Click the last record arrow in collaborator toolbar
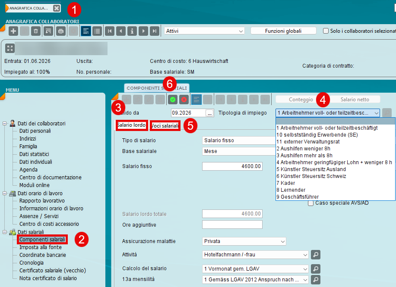Screen dimensions: 396x287 [x=155, y=31]
